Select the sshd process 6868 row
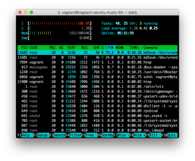Image resolution: width=195 pixels, height=161 pixels. coord(97,77)
